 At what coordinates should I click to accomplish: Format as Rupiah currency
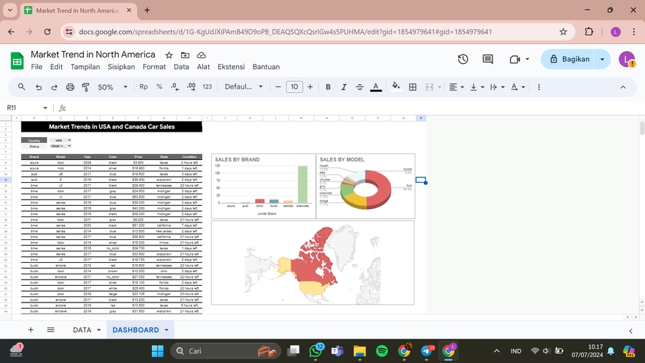[x=143, y=87]
